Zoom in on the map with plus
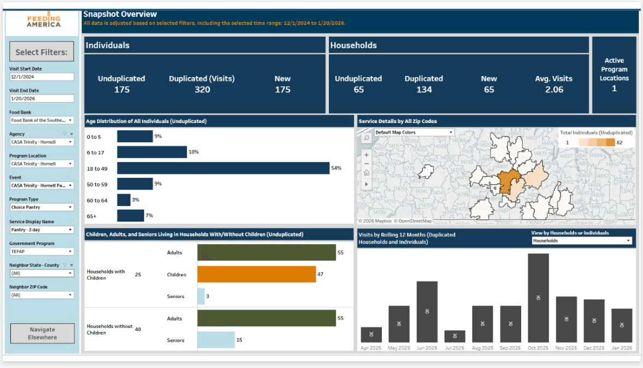Image resolution: width=643 pixels, height=368 pixels. pyautogui.click(x=366, y=155)
